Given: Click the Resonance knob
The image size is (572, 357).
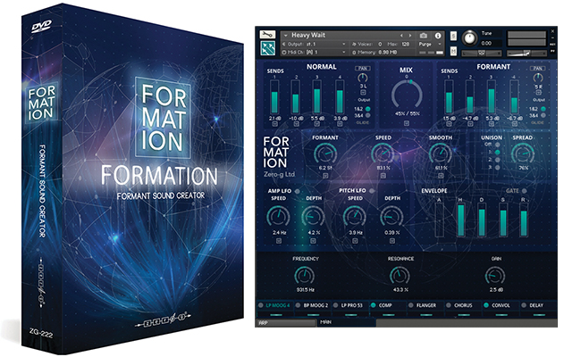Looking at the screenshot, I should (x=400, y=275).
